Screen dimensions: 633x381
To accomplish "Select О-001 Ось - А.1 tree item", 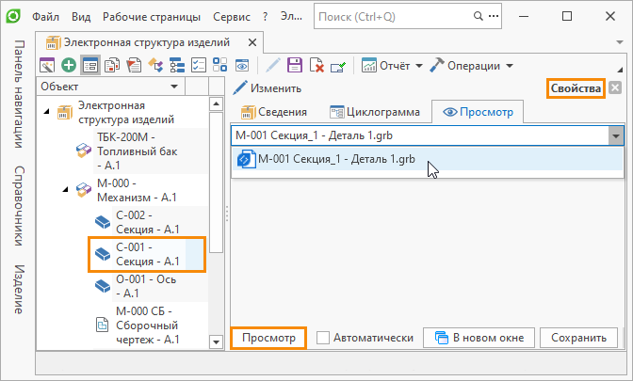I will (x=146, y=286).
